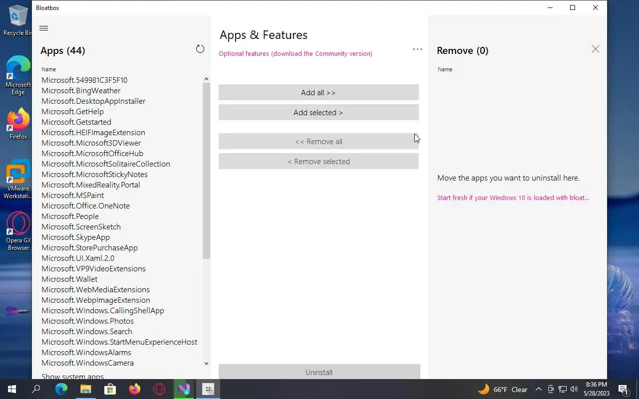This screenshot has height=399, width=639.
Task: Select Microsoft.StorePurchaseApp entry
Action: pyautogui.click(x=89, y=247)
